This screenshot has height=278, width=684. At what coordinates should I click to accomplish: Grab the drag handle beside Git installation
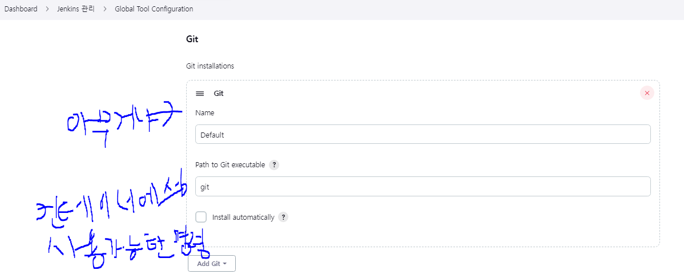tap(200, 94)
